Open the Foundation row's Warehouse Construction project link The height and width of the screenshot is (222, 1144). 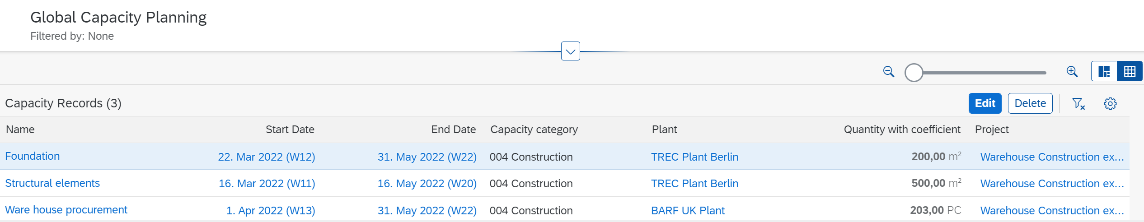[x=1052, y=157]
